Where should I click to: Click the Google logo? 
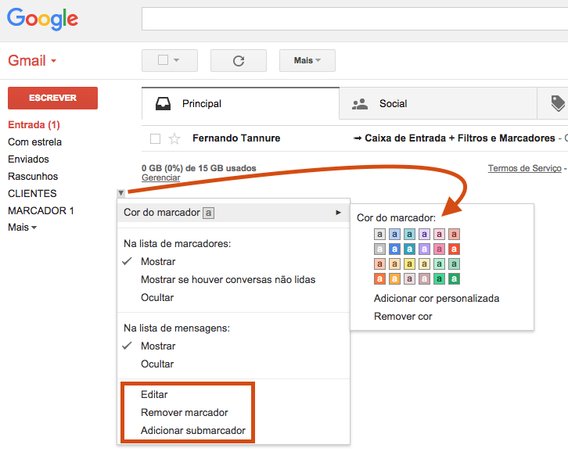(x=42, y=19)
